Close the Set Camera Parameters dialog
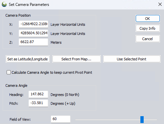 (160, 4)
